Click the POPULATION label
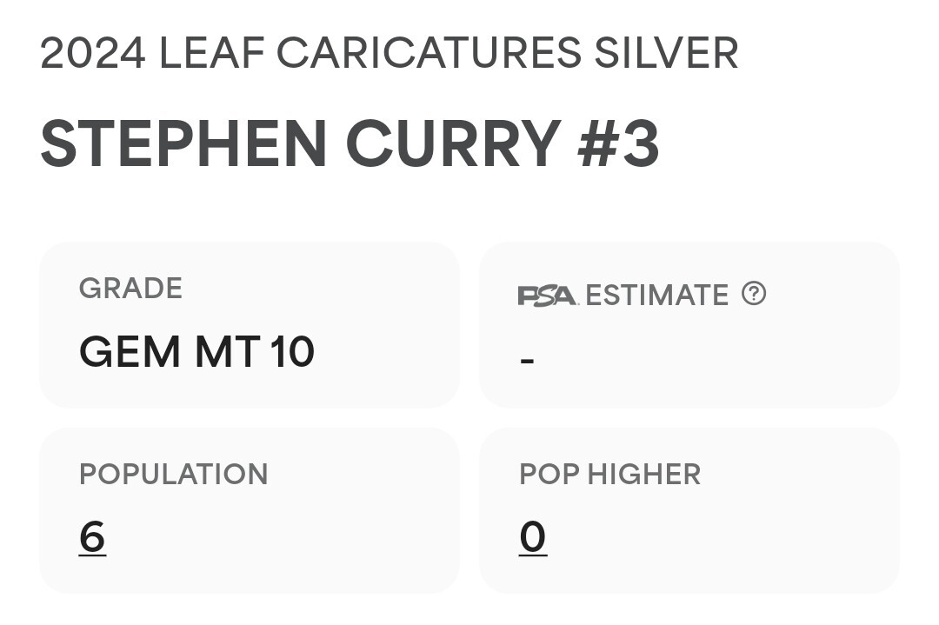Viewport: 939px width, 625px height. point(174,474)
